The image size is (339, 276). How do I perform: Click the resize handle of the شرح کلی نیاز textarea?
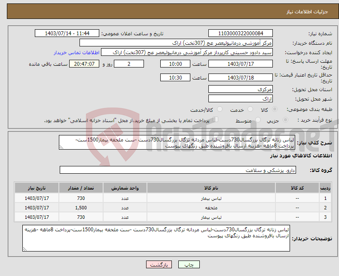tap(61, 147)
